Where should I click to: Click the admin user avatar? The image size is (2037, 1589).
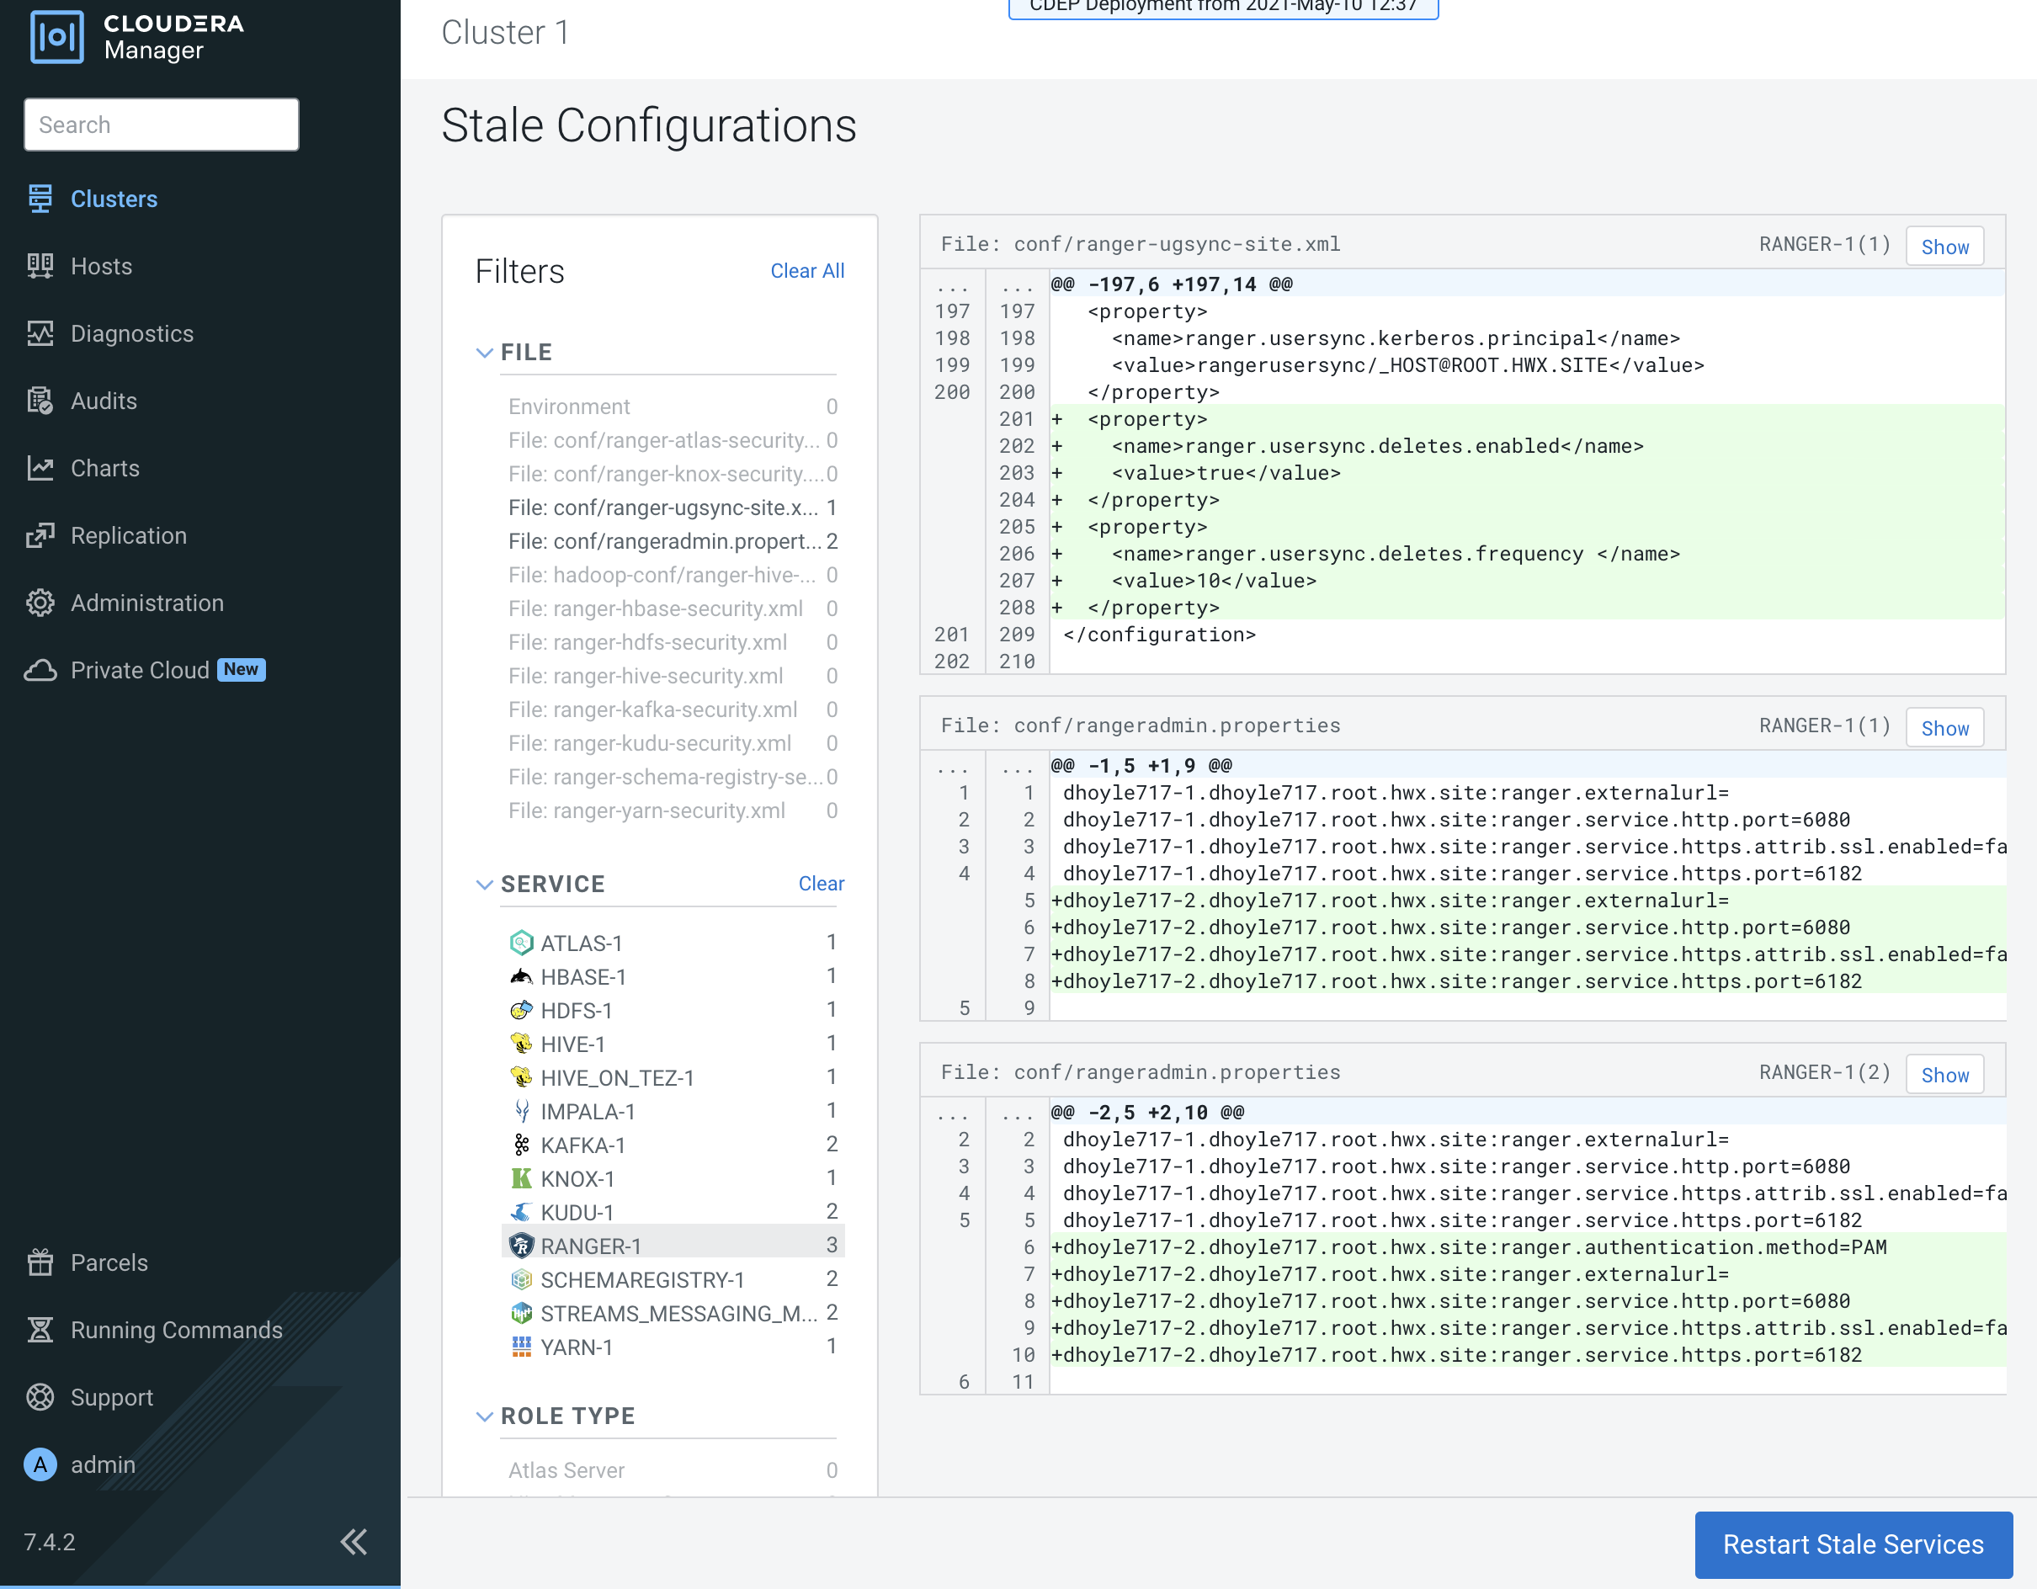coord(40,1465)
